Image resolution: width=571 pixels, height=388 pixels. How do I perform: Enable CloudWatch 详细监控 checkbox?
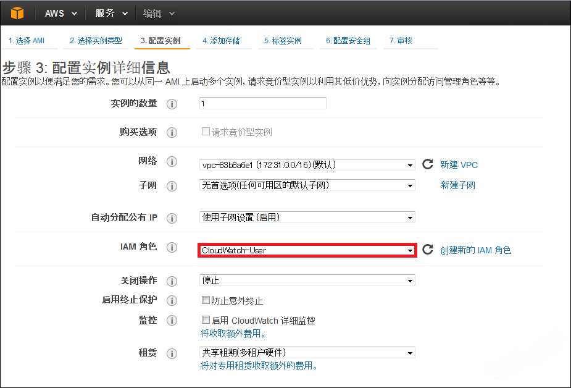click(206, 321)
